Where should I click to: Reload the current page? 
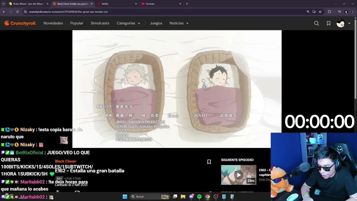[x=17, y=12]
